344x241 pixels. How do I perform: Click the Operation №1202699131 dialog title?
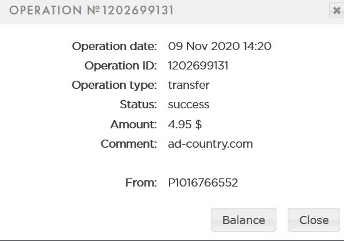tap(91, 10)
